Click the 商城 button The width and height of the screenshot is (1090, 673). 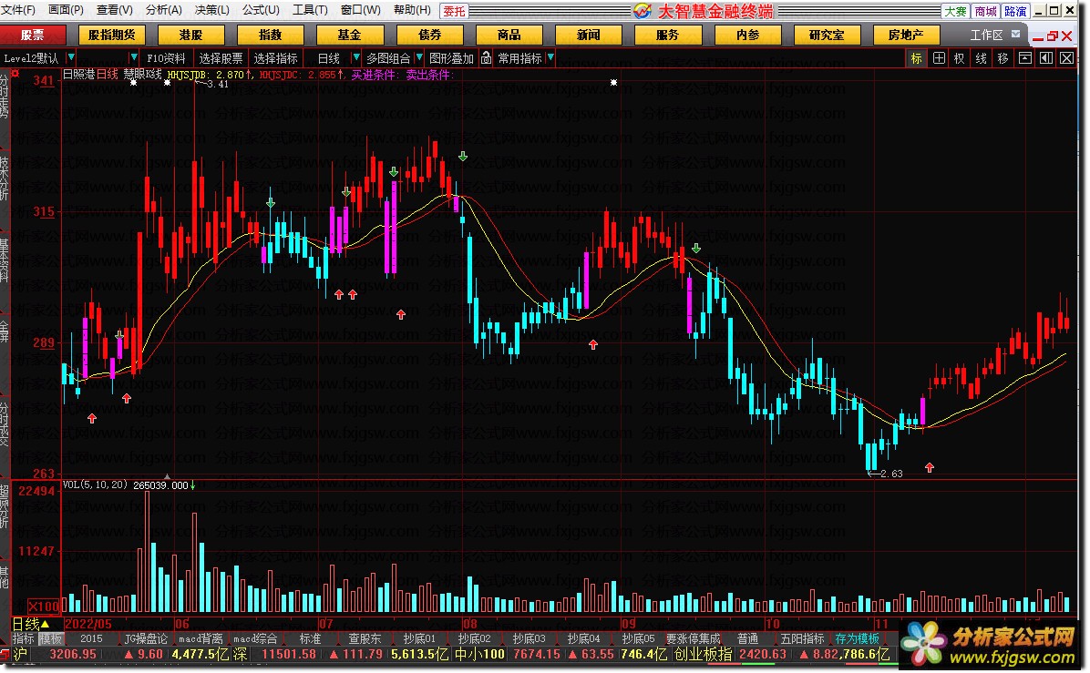[986, 11]
